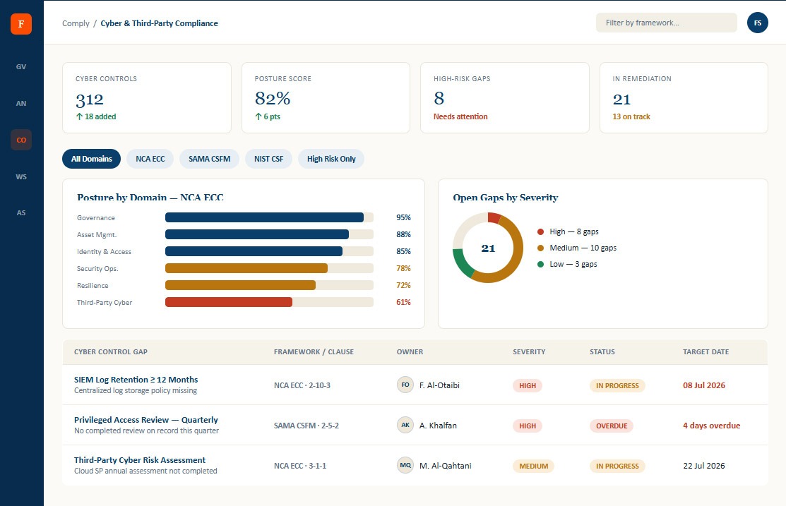Click the Comply breadcrumb link

tap(76, 23)
